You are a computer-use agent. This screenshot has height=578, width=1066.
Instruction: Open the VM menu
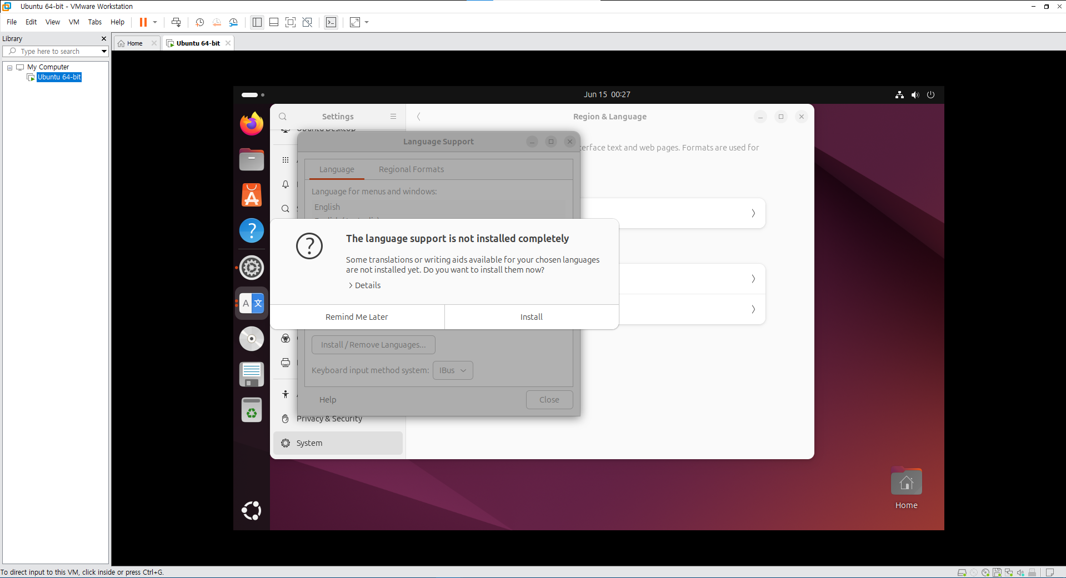[x=74, y=22]
